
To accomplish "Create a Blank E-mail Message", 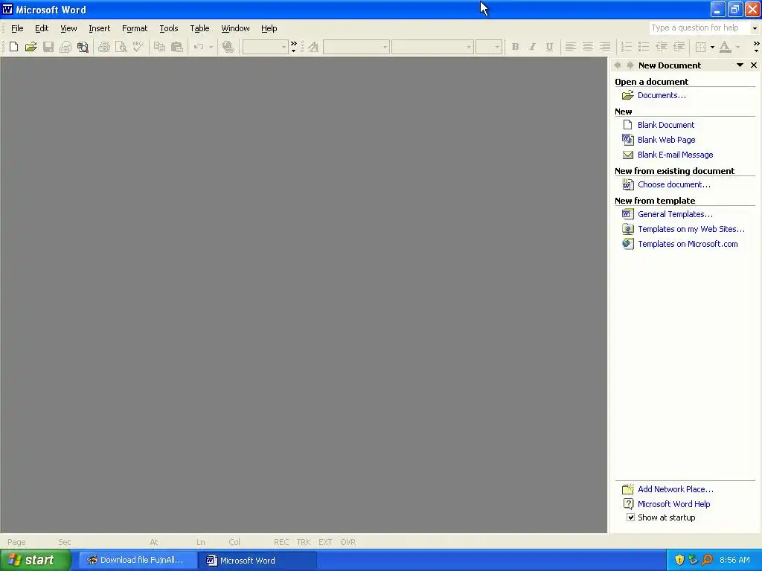I will coord(675,155).
